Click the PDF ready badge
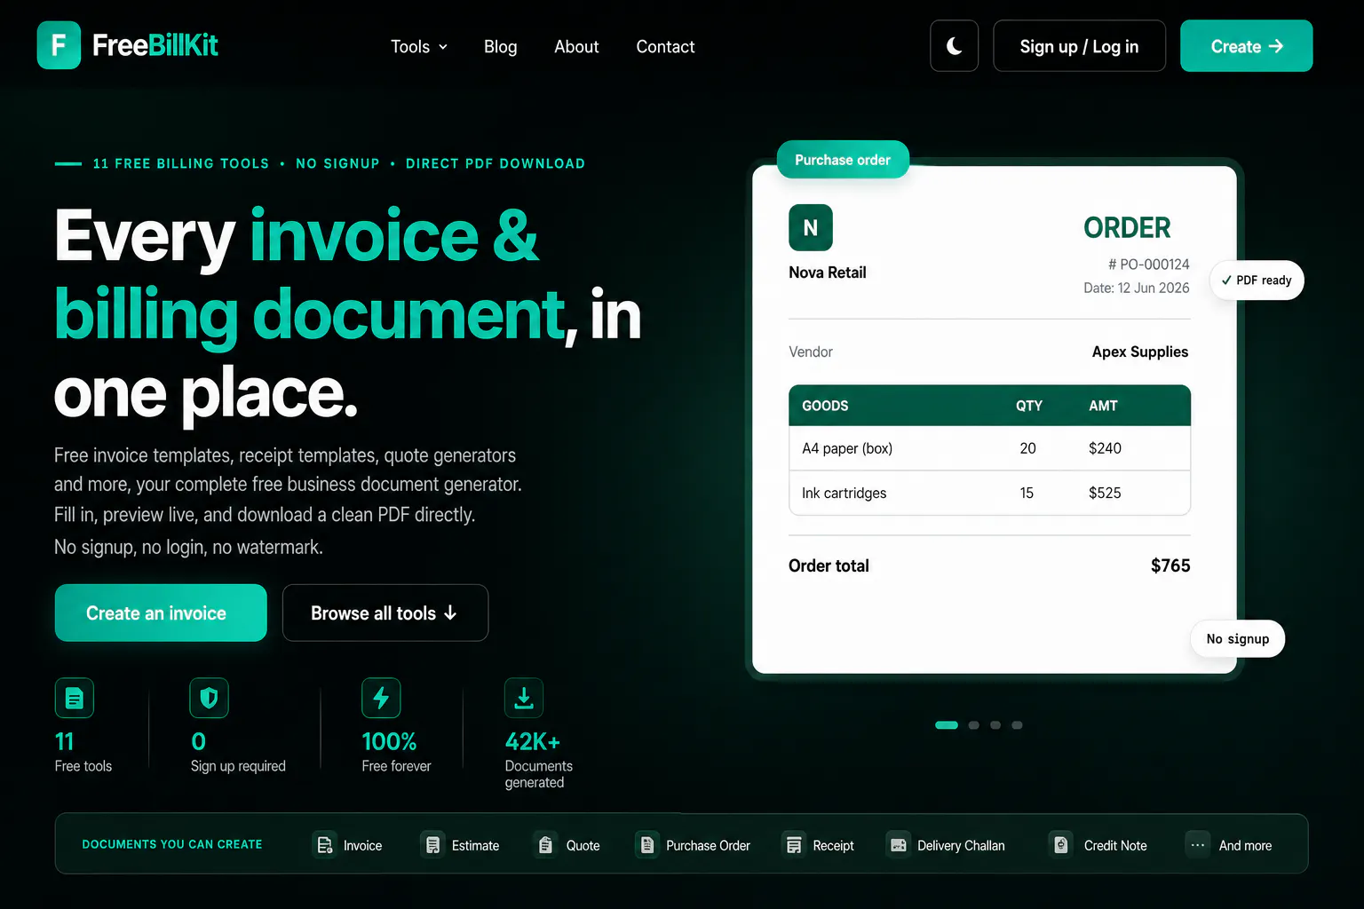Viewport: 1364px width, 909px height. pyautogui.click(x=1257, y=281)
